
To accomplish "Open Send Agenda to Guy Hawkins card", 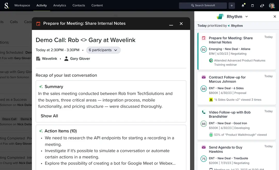I will 237,156.
